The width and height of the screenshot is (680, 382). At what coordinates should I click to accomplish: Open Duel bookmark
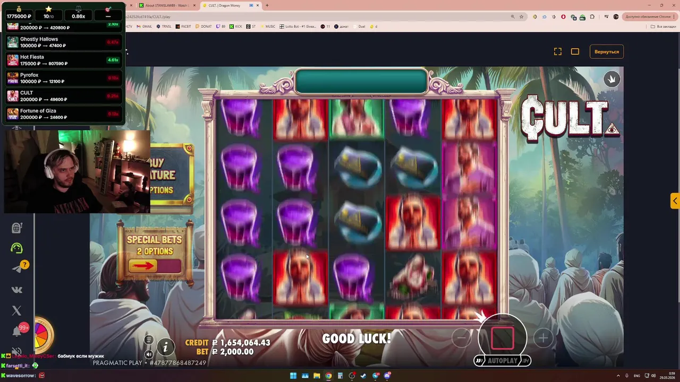tap(359, 27)
